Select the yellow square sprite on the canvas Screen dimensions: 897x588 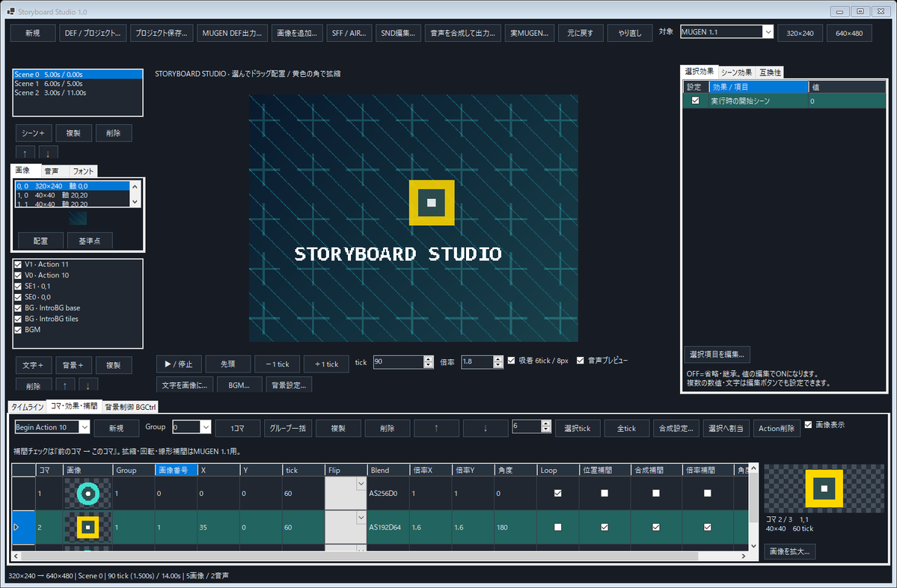(432, 203)
